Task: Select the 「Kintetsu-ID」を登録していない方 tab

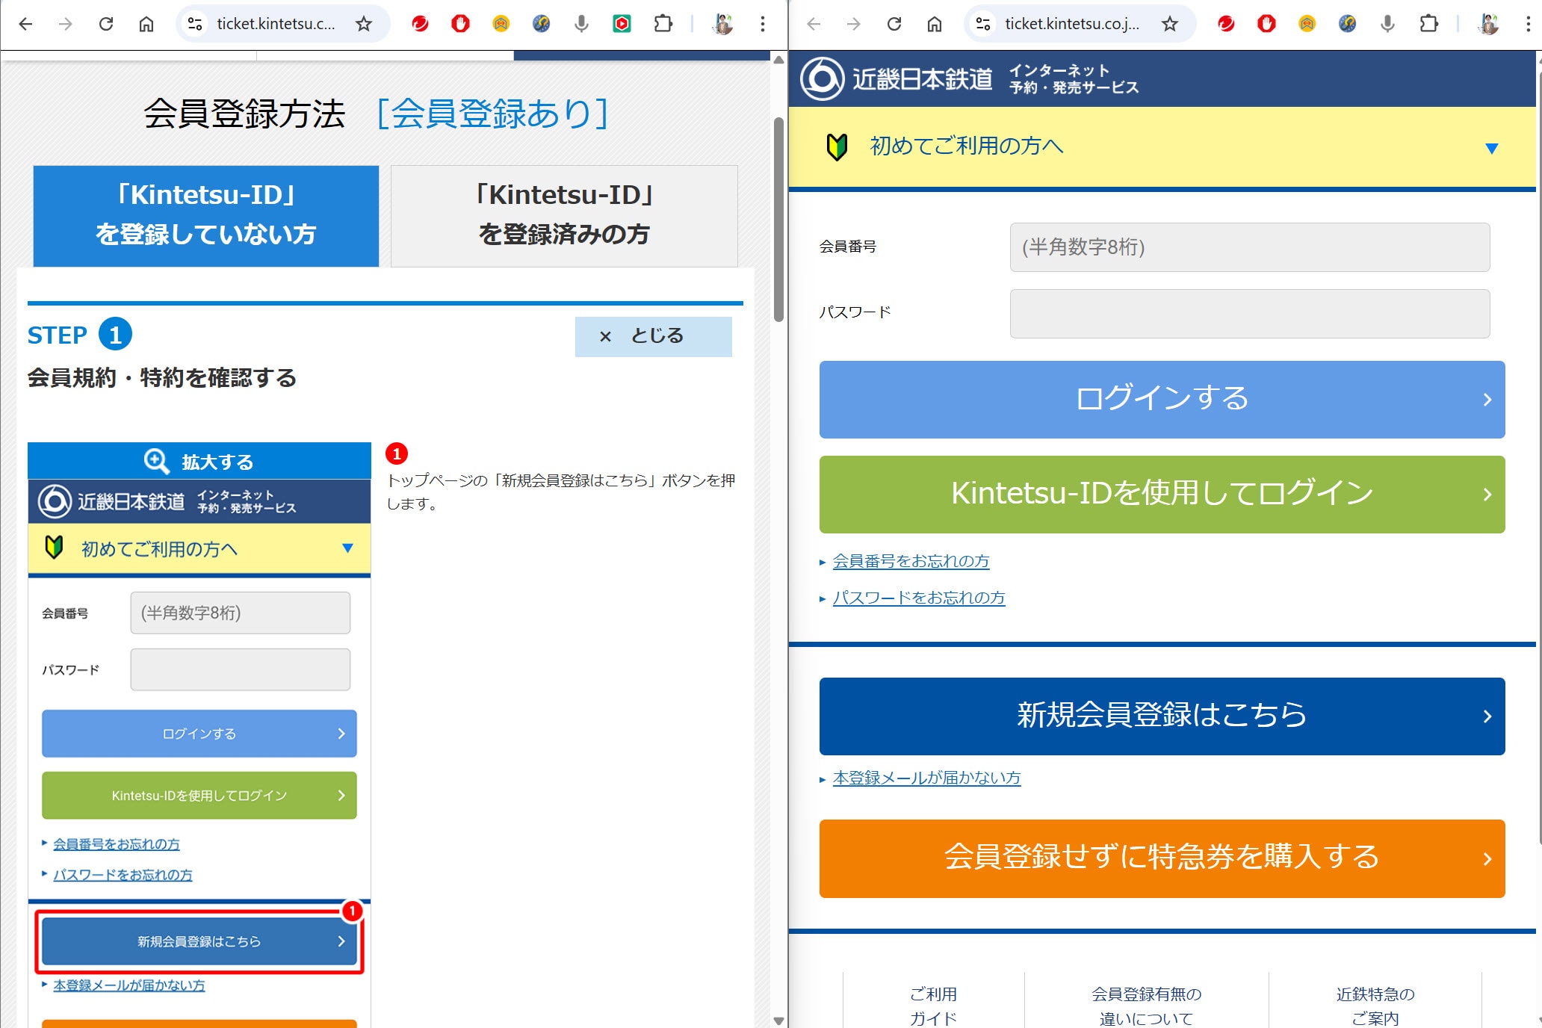Action: point(206,215)
